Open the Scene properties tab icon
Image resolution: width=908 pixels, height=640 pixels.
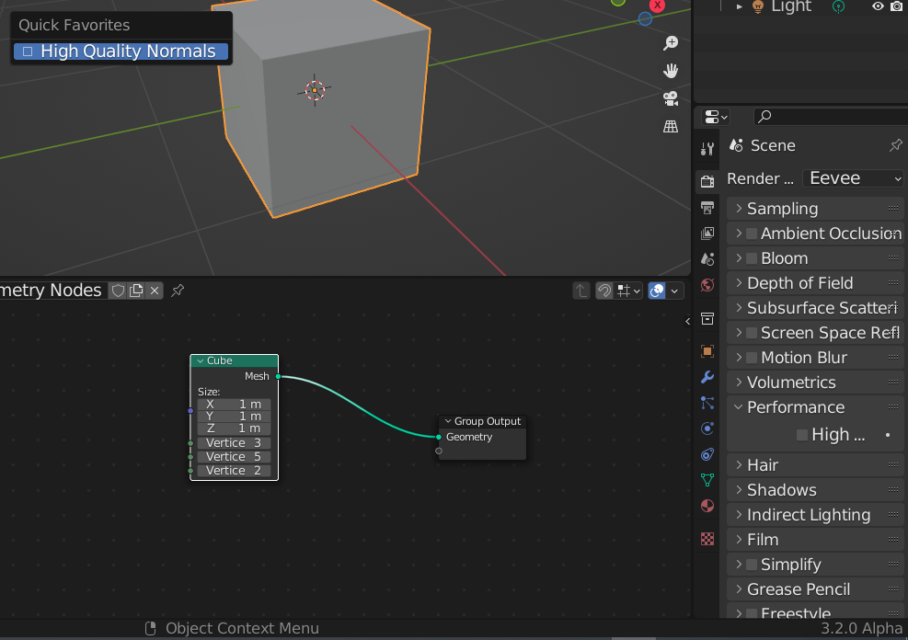click(707, 258)
